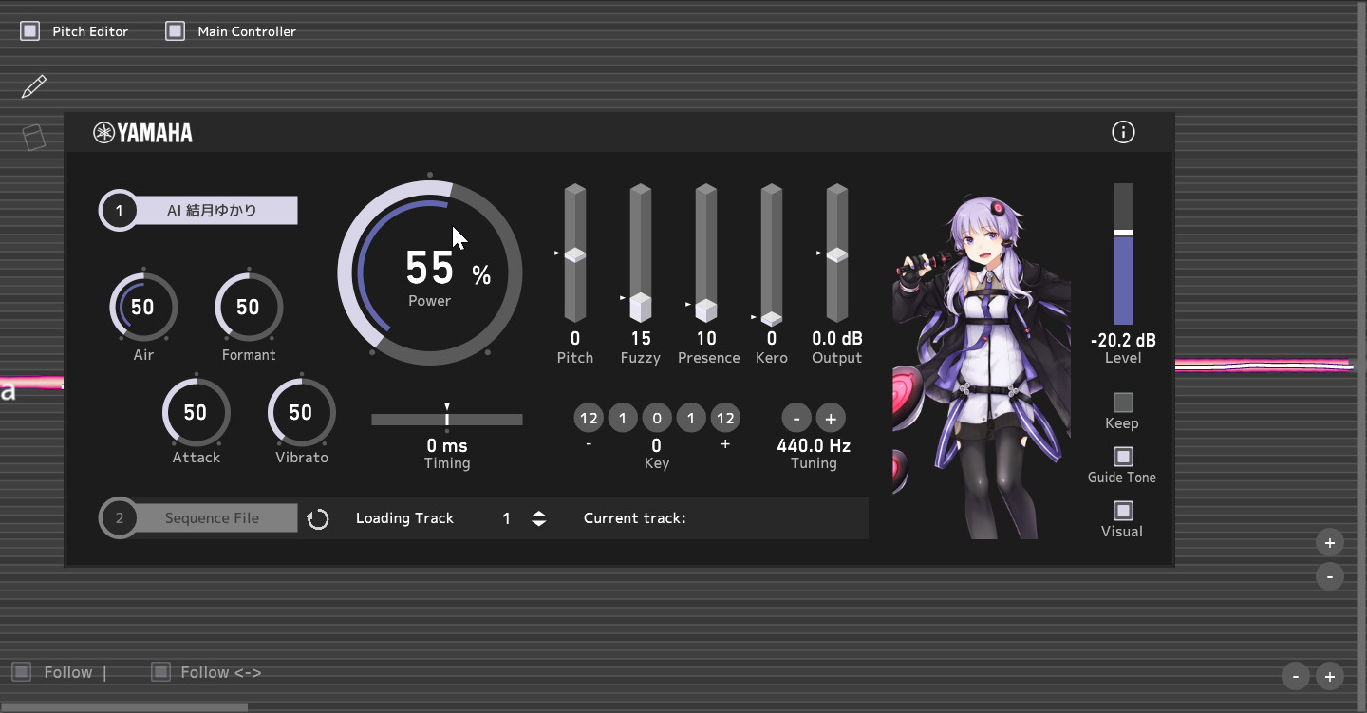Click the 440.0 Hz tuning value
This screenshot has height=713, width=1367.
point(814,445)
